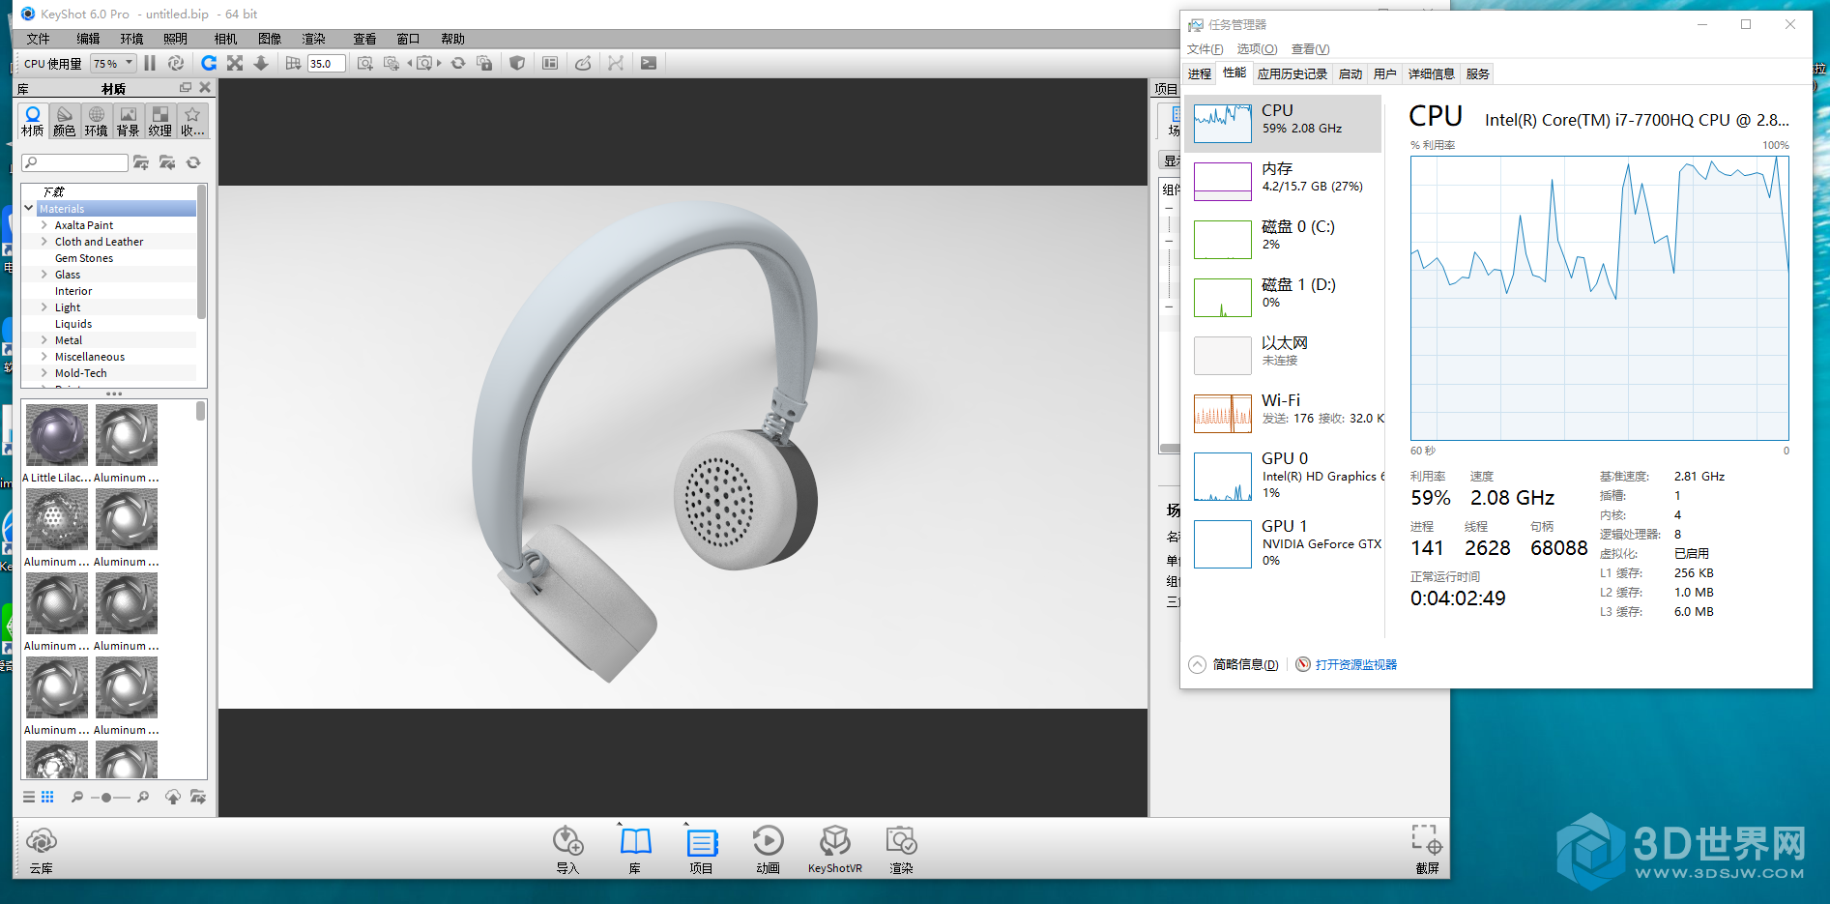Switch to the 颜色 library tab
1830x904 pixels.
64,122
